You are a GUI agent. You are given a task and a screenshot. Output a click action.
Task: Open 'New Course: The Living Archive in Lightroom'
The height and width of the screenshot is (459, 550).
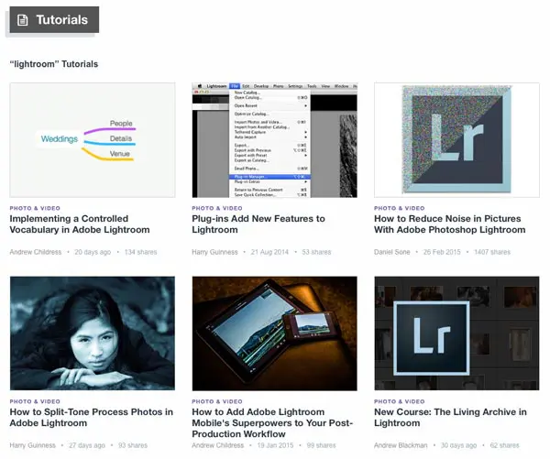pos(450,417)
